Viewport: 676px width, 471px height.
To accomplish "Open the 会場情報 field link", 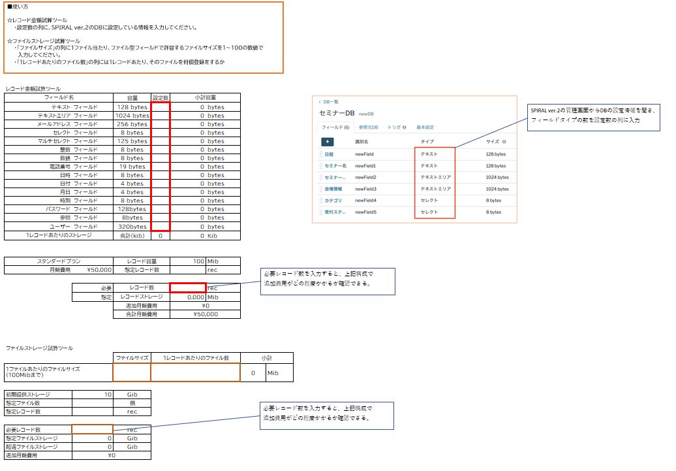I will [333, 189].
